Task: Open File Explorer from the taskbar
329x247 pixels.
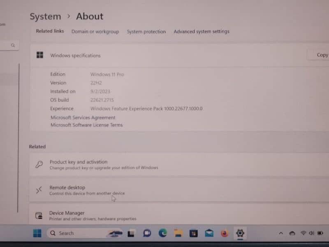Action: [178, 233]
